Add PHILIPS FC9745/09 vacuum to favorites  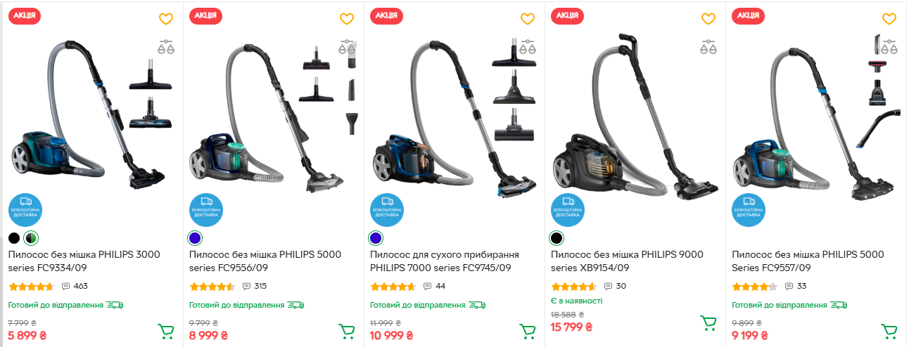pos(528,19)
